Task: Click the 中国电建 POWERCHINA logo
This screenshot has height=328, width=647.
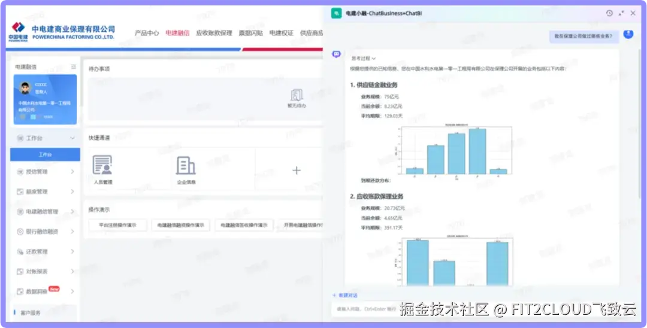Action: pos(18,32)
